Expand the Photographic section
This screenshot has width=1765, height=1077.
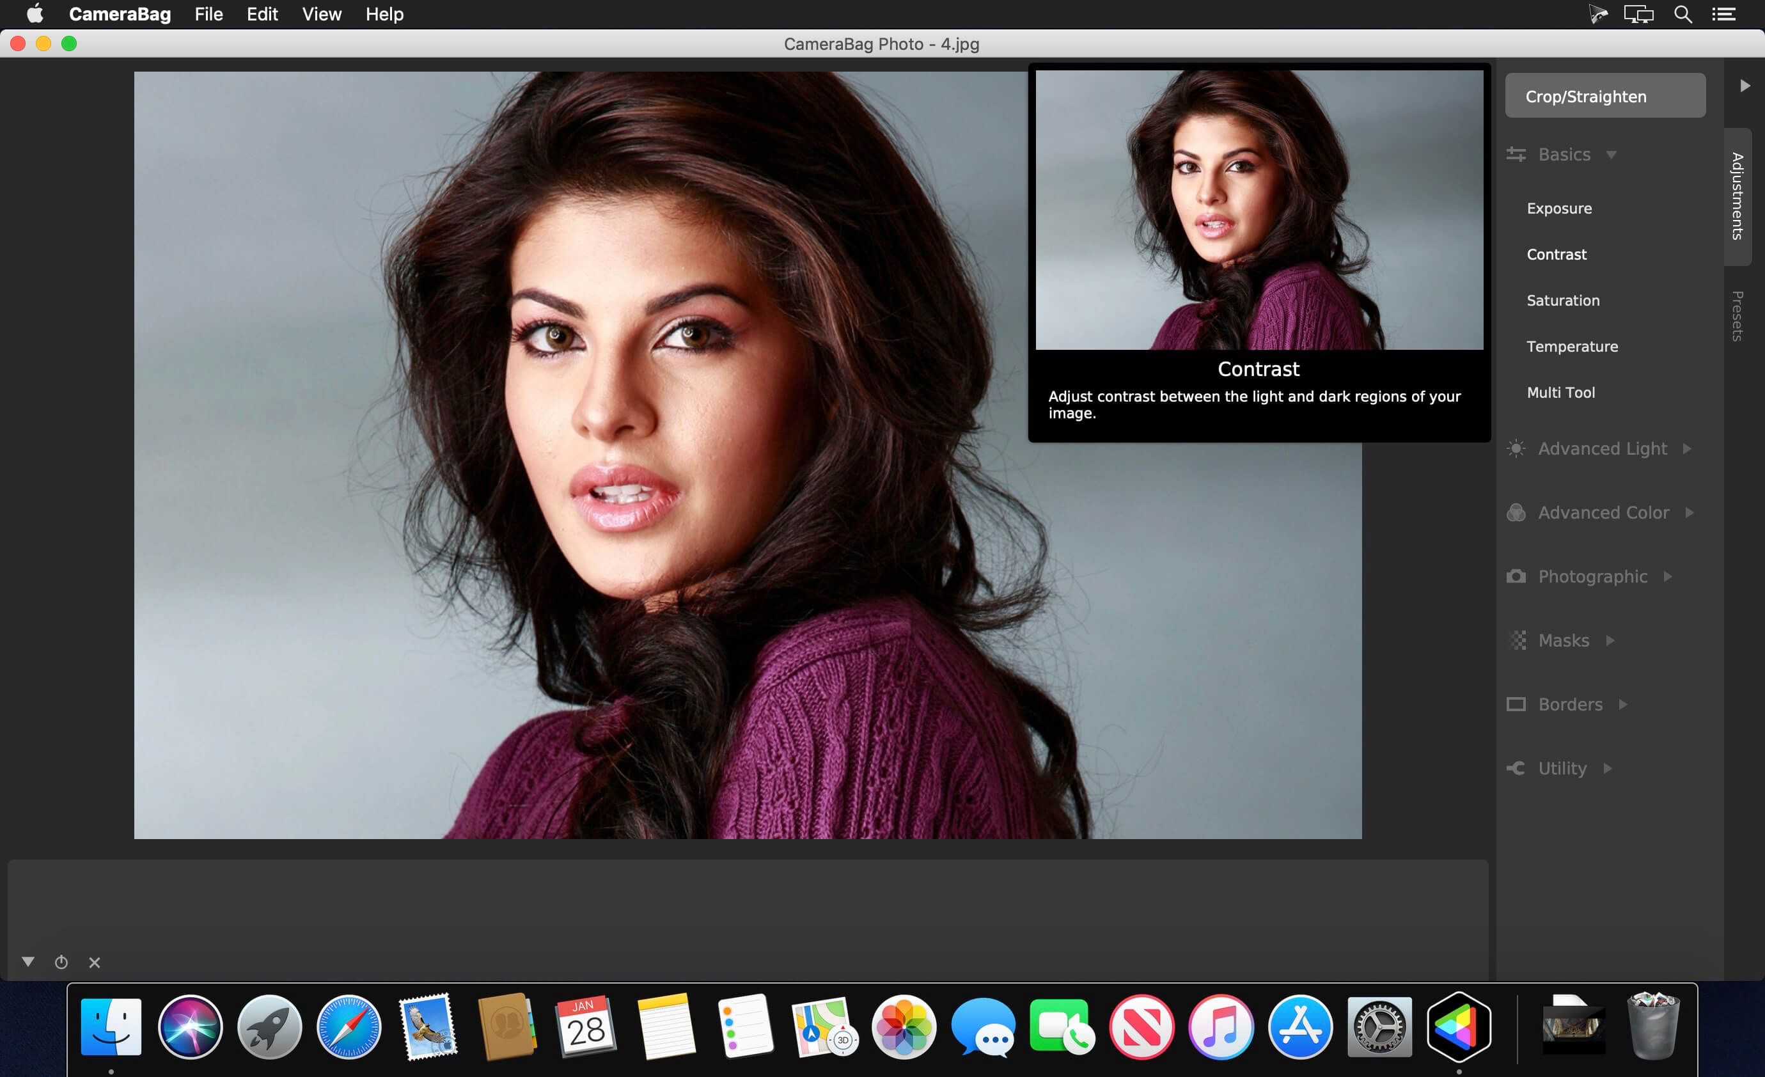tap(1668, 576)
